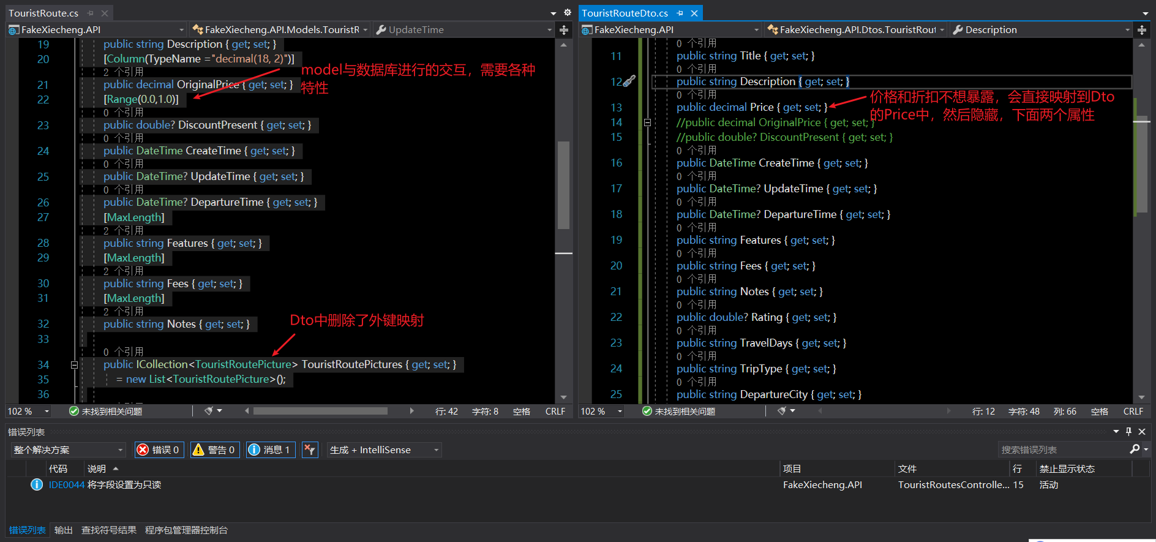Open right editor code cleanup broom icon
This screenshot has height=542, width=1156.
coord(782,411)
